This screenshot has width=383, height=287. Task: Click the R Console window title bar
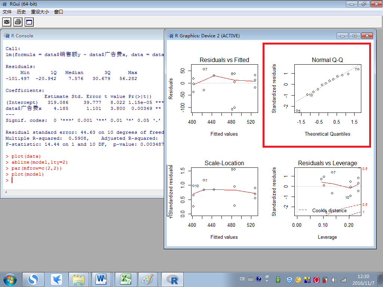pos(83,36)
